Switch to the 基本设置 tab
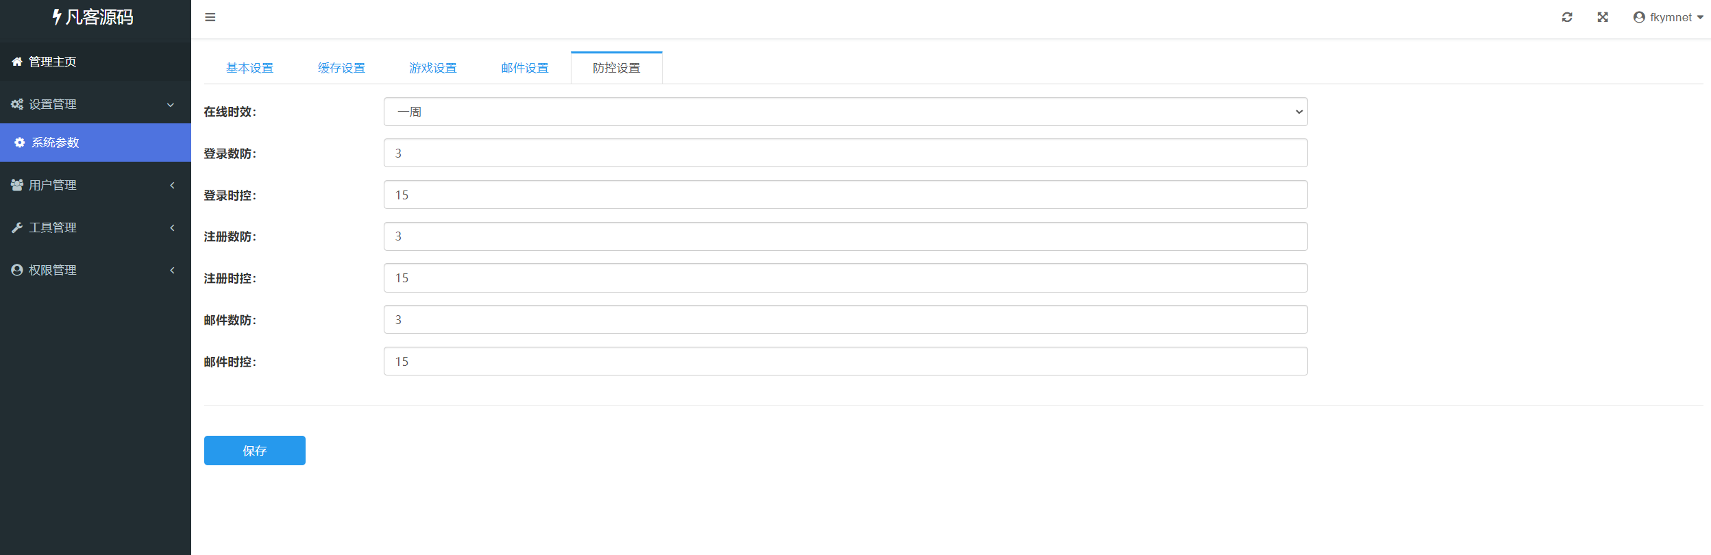Viewport: 1711px width, 555px height. click(249, 68)
